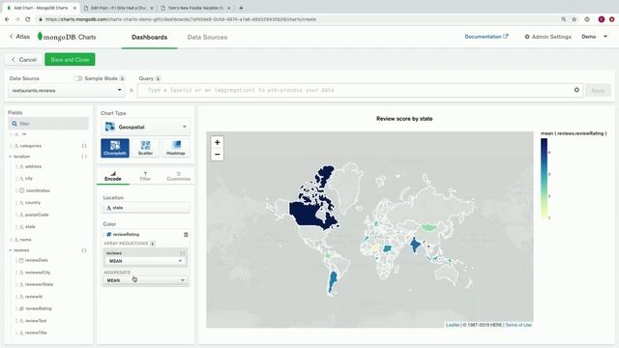Click the Cancel button
Screen dimensions: 619x348
tap(23, 60)
